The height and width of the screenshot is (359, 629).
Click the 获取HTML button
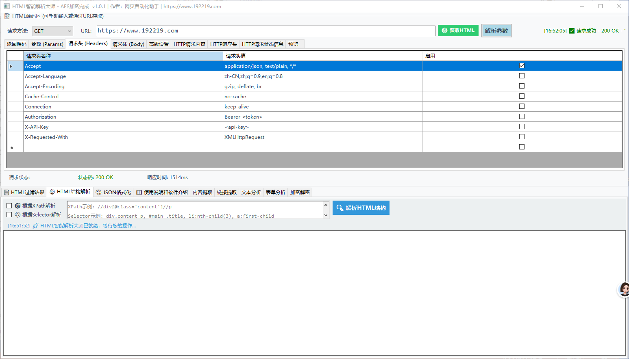458,30
